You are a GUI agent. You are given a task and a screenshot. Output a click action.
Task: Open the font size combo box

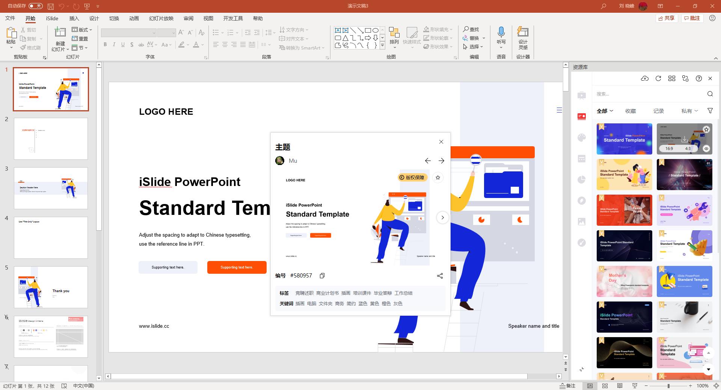coord(167,33)
